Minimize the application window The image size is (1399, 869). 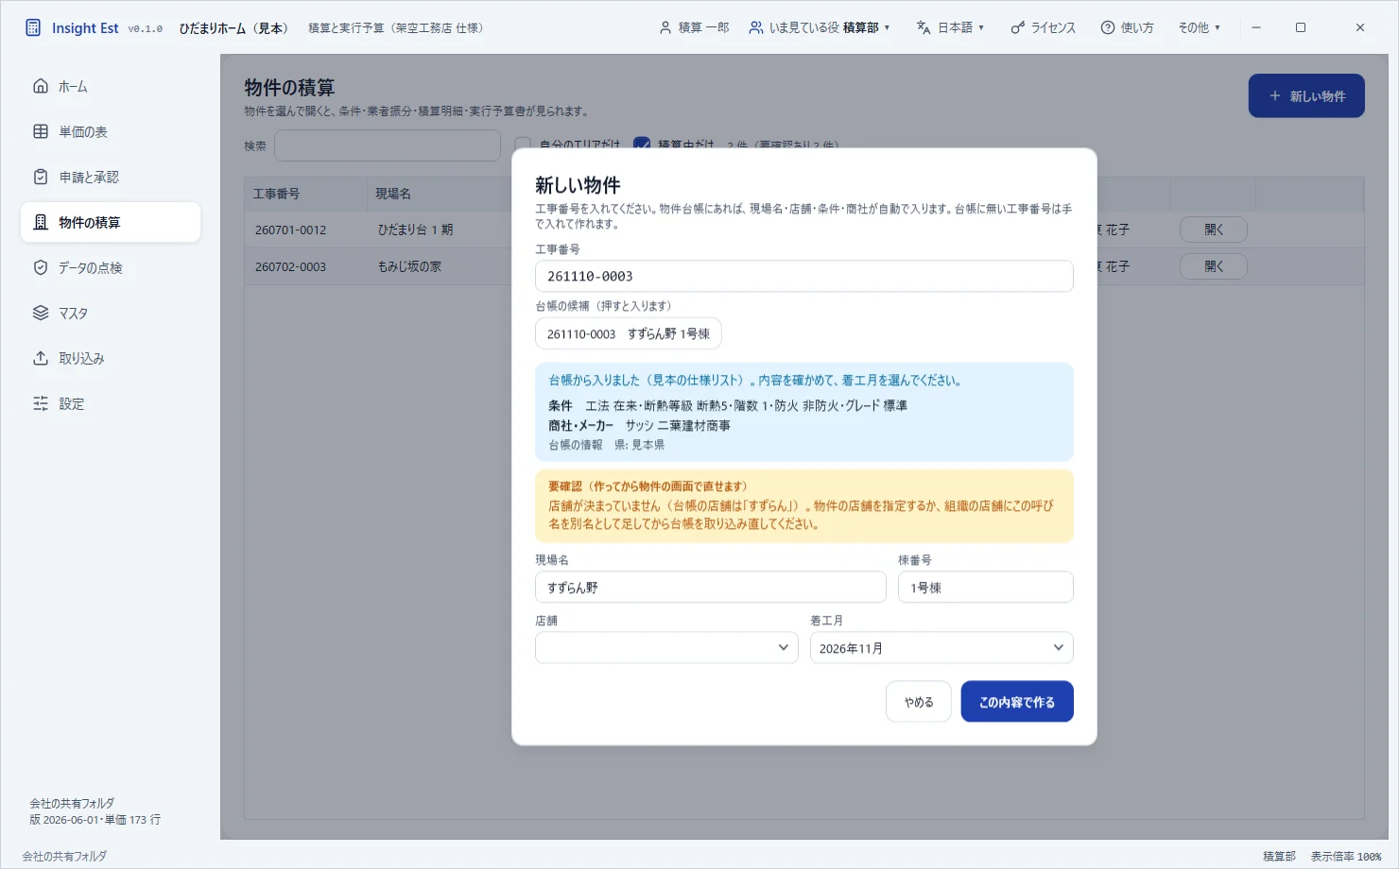point(1256,27)
